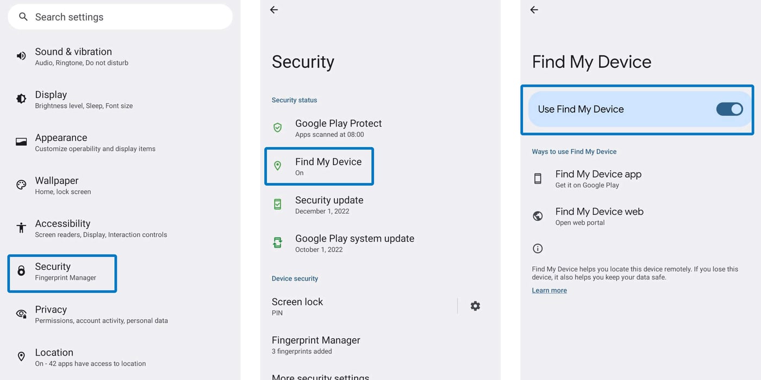
Task: Click the Search settings field
Action: (x=120, y=17)
